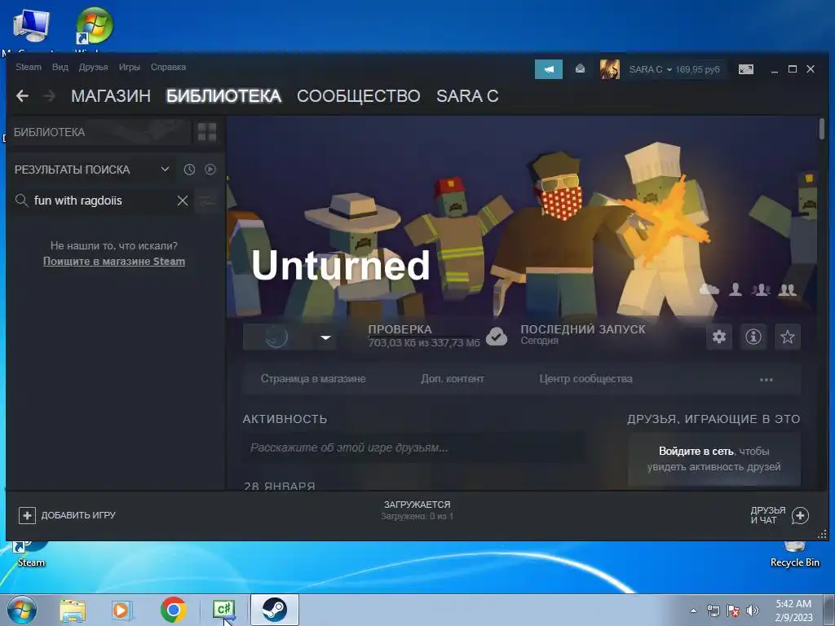Select the My Computer desktop icon
The width and height of the screenshot is (835, 626).
pos(30,29)
